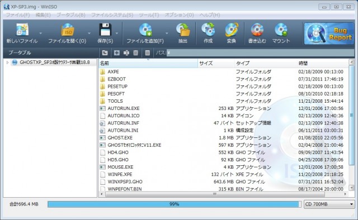Sort by the サイズ column header

tap(216, 63)
